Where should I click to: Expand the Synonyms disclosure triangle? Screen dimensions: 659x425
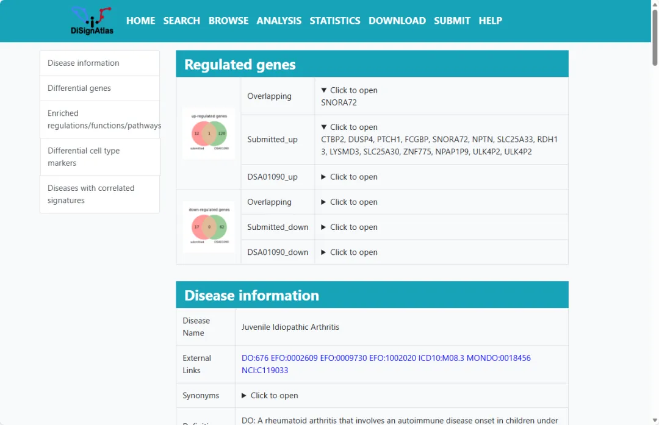pyautogui.click(x=245, y=396)
